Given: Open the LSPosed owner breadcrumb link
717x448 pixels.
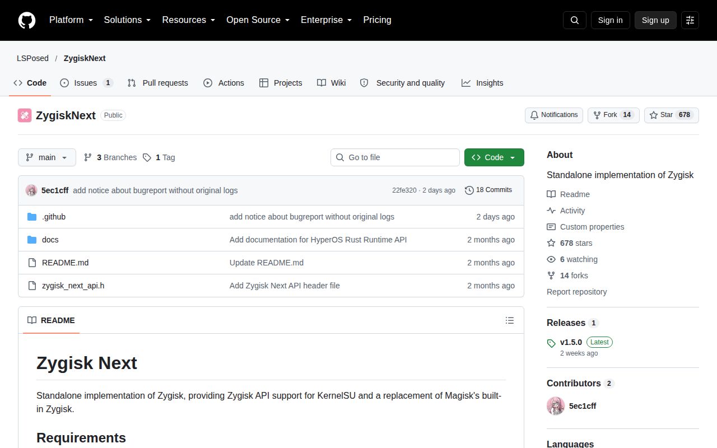Looking at the screenshot, I should point(32,58).
